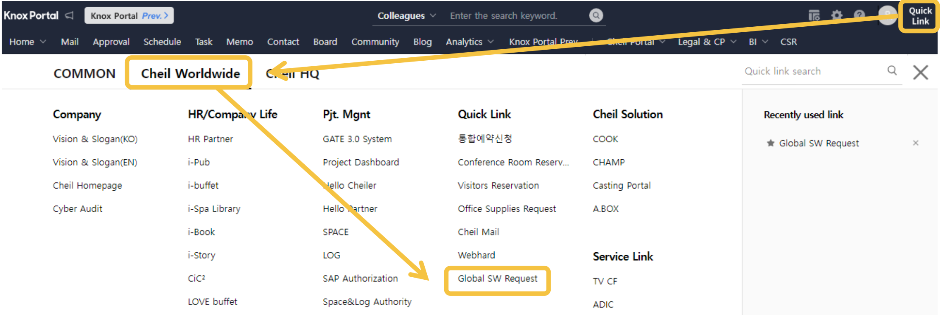Viewport: 941px width, 315px height.
Task: Open the Schedule menu item
Action: point(162,42)
